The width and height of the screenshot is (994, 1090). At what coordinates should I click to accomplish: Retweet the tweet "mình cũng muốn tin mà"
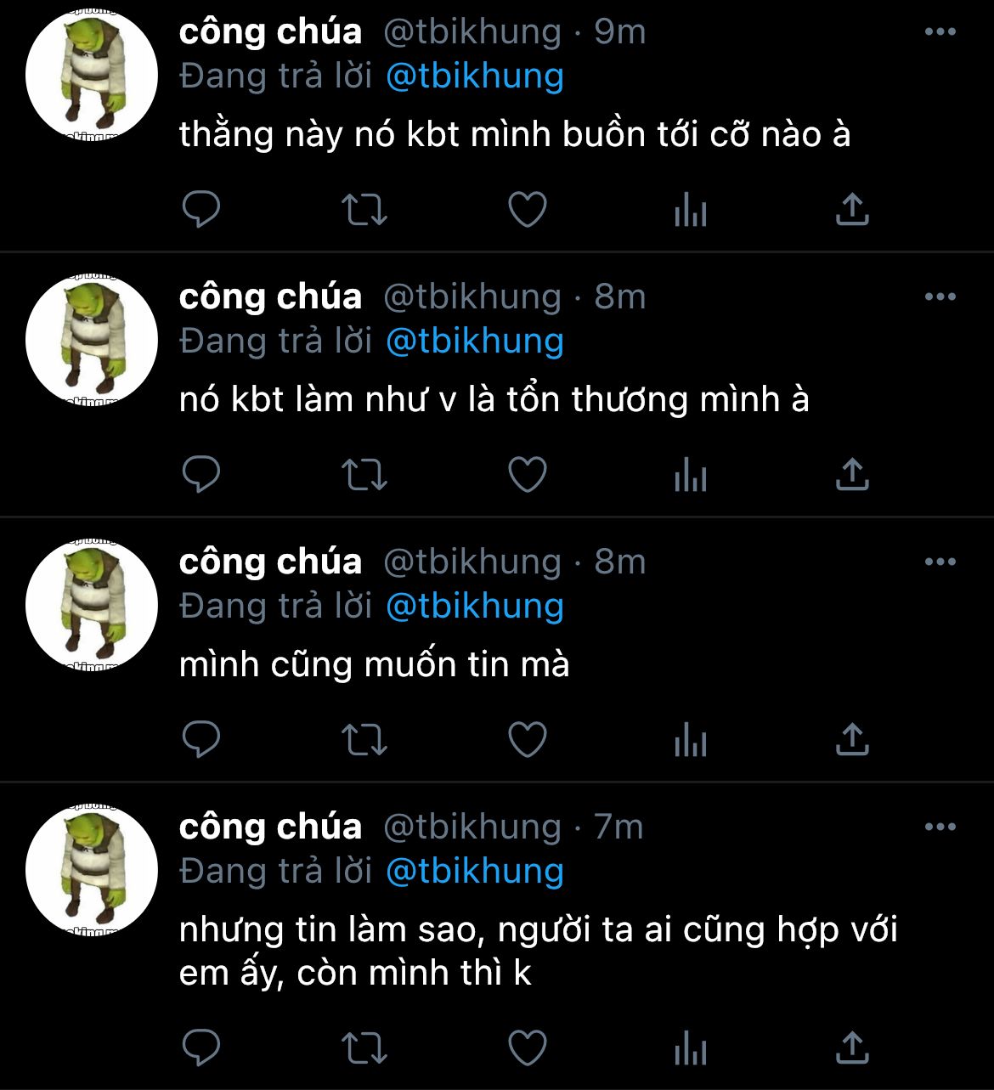[x=364, y=739]
